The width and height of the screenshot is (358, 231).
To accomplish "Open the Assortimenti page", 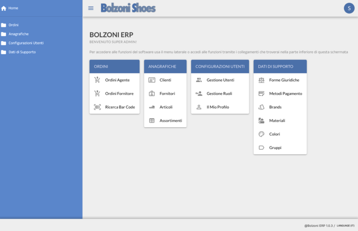I will click(171, 120).
